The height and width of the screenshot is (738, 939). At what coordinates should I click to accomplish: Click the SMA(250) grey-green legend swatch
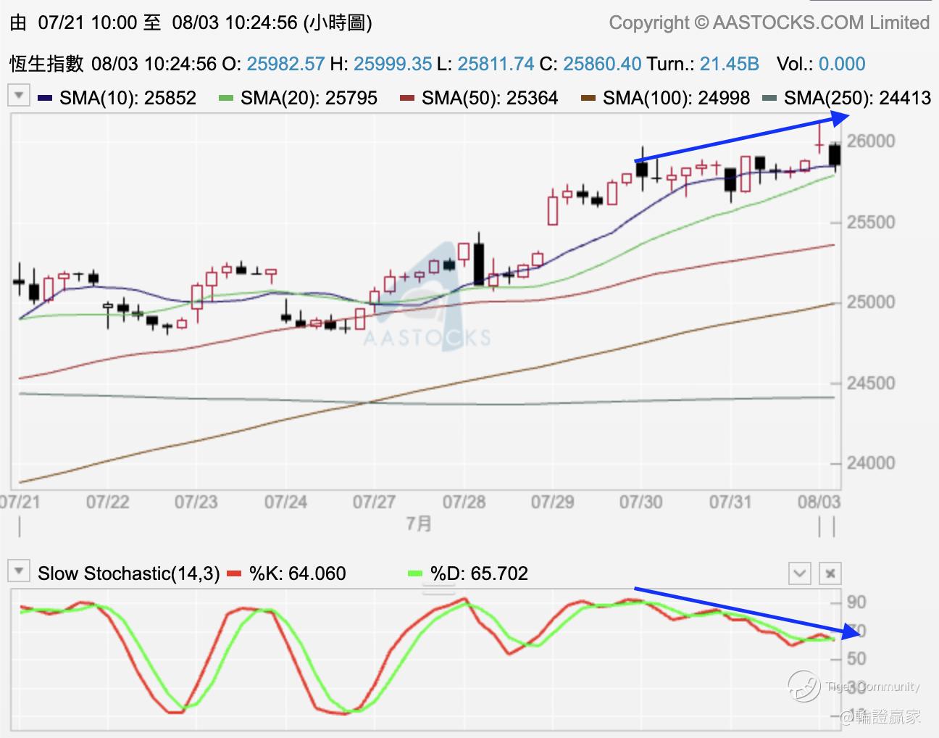pos(769,98)
